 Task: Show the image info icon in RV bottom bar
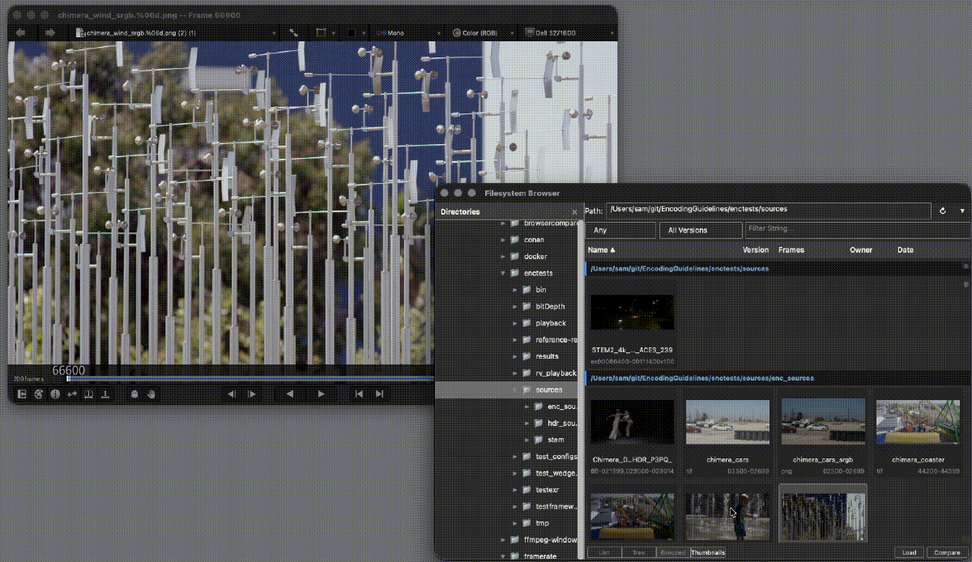pos(55,394)
